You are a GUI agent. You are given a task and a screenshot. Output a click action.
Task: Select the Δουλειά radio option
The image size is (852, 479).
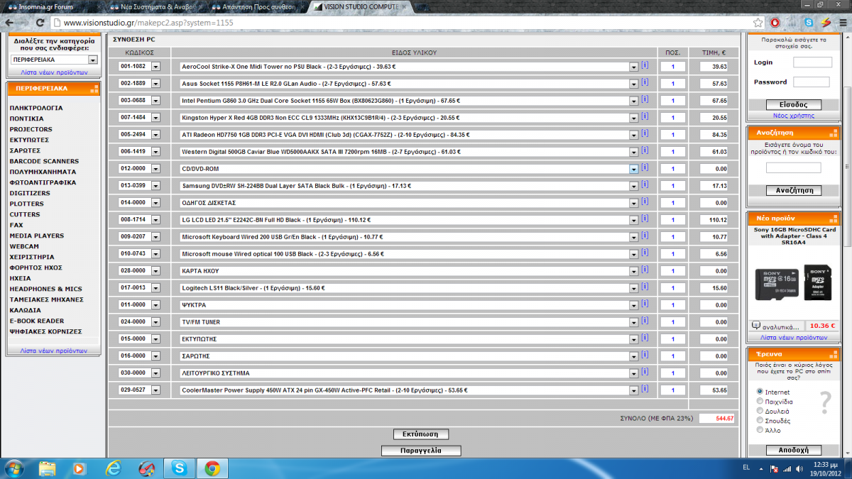coord(760,411)
